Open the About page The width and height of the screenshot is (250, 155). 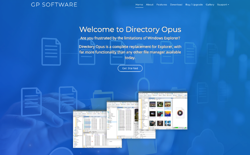[x=150, y=5]
